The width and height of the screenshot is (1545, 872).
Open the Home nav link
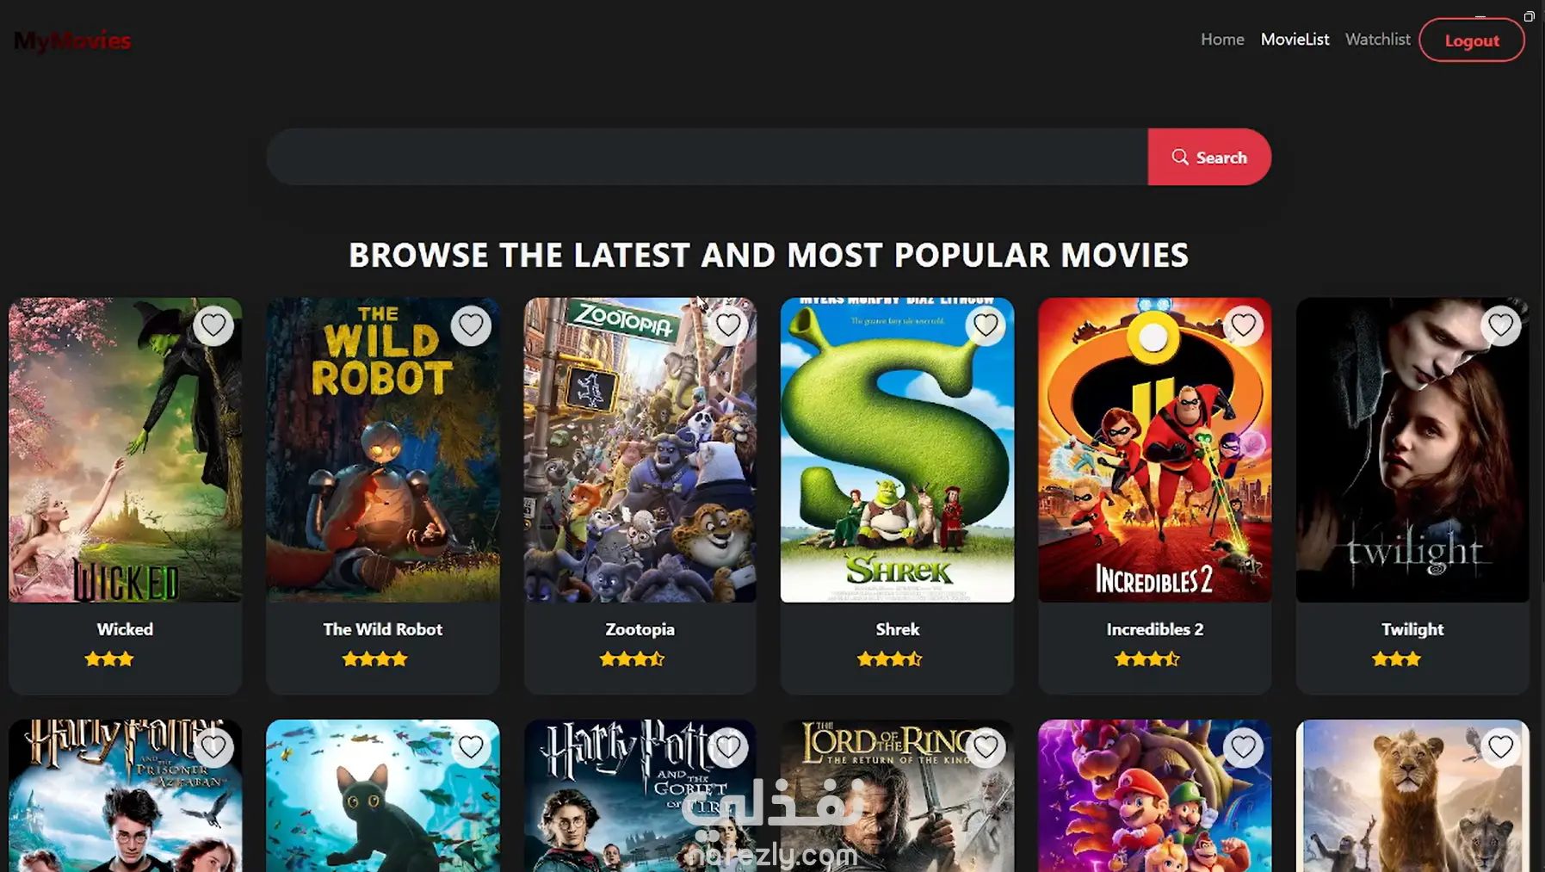coord(1222,40)
